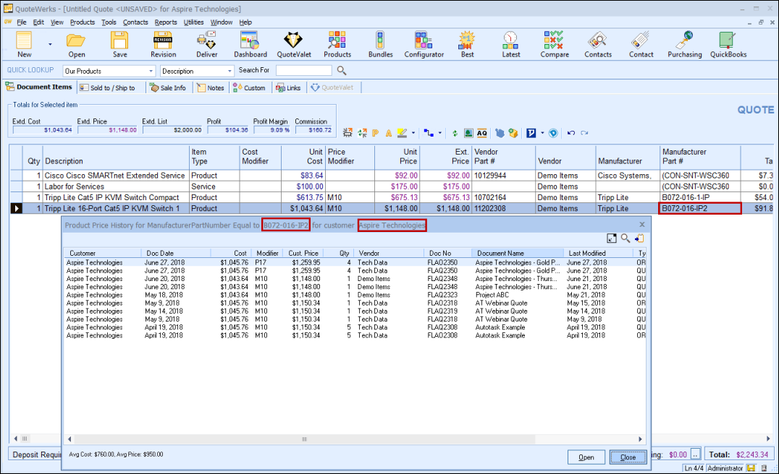Screen dimensions: 779x474
Task: Click the Best price toolbar icon
Action: pyautogui.click(x=468, y=45)
